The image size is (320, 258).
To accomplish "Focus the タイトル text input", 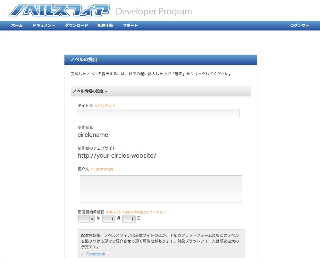I will point(158,113).
